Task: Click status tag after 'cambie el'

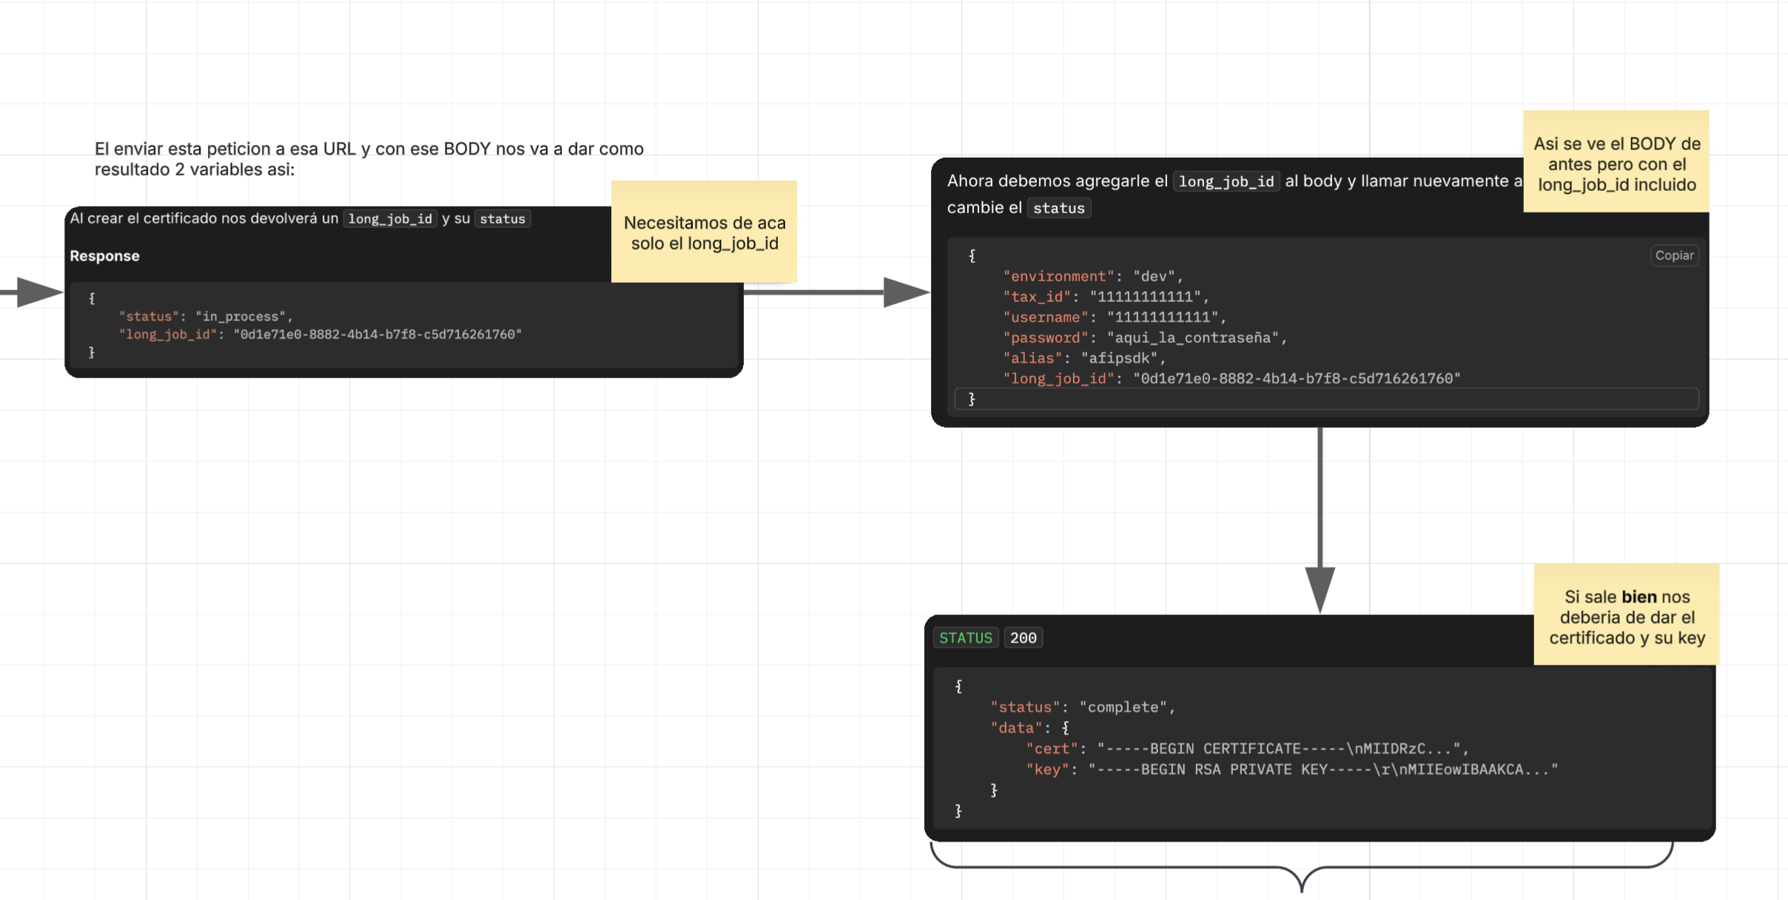Action: 1058,209
